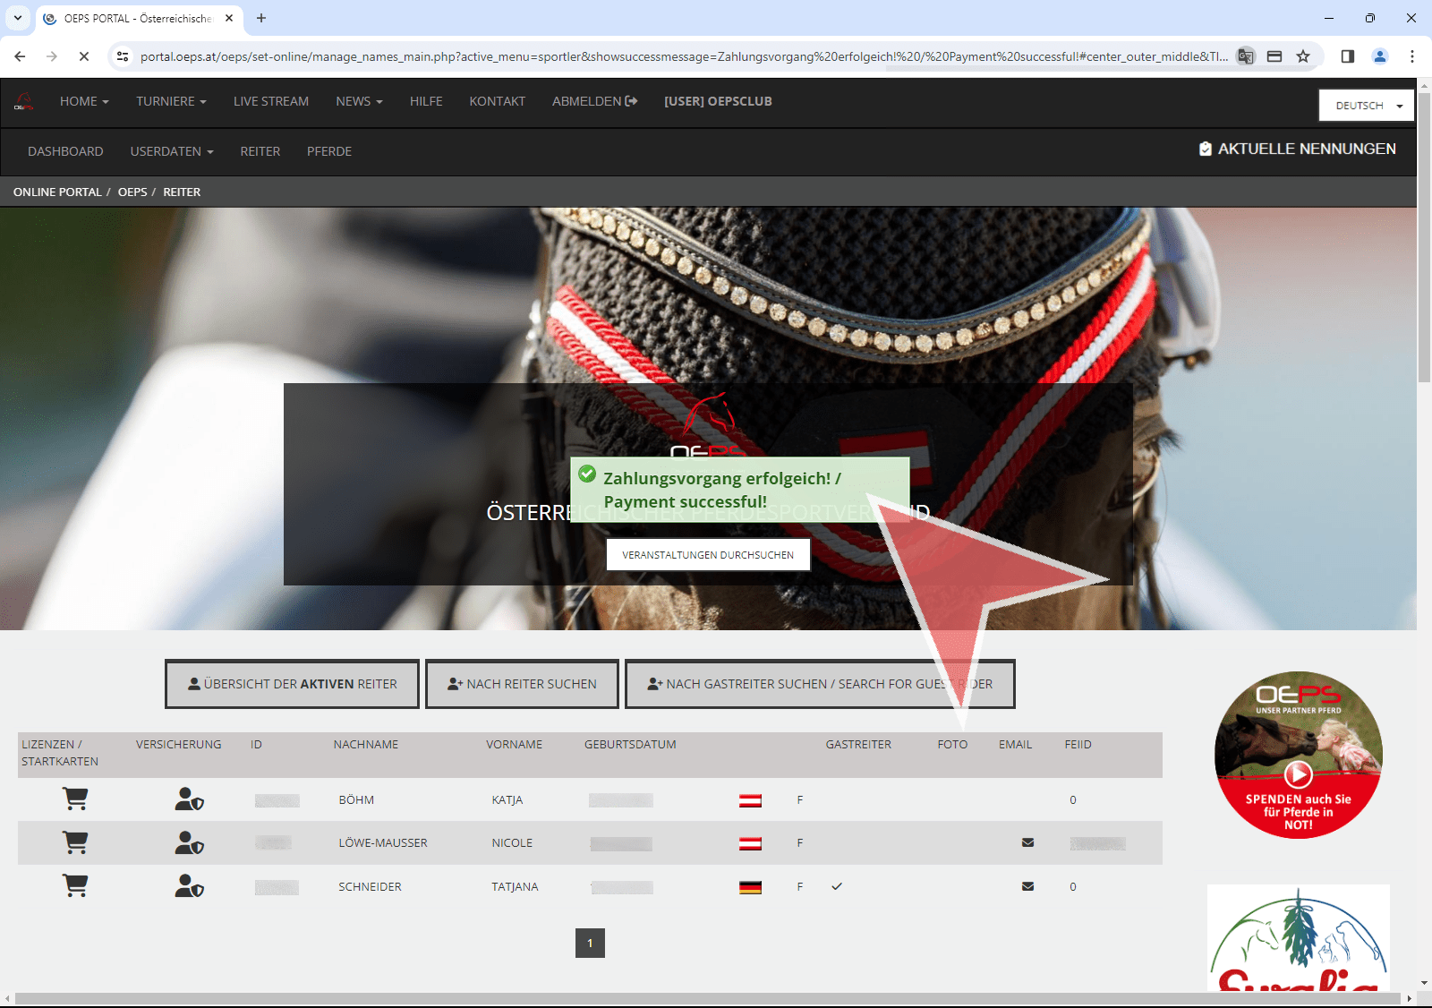1432x1008 pixels.
Task: Open insurance icon for Tatjana Schneider
Action: click(x=189, y=886)
